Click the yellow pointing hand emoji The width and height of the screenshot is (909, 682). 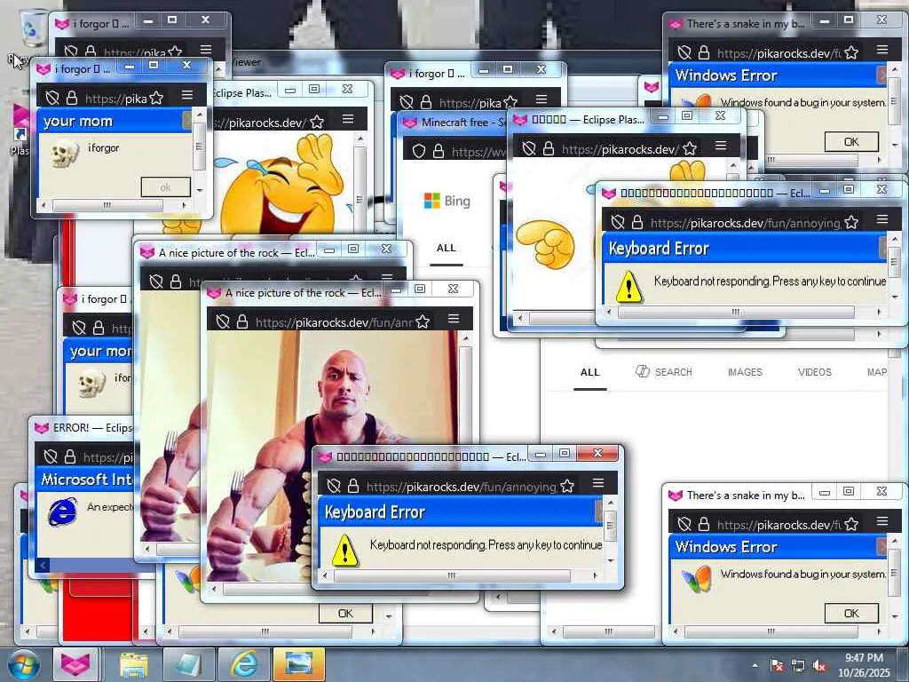[546, 245]
